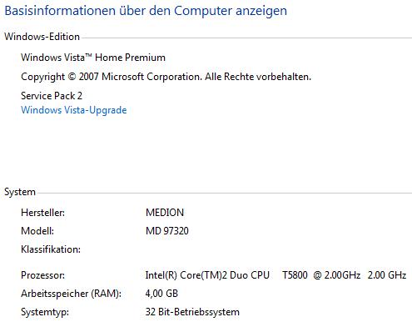Select the System section header
The image size is (412, 327).
[x=20, y=192]
